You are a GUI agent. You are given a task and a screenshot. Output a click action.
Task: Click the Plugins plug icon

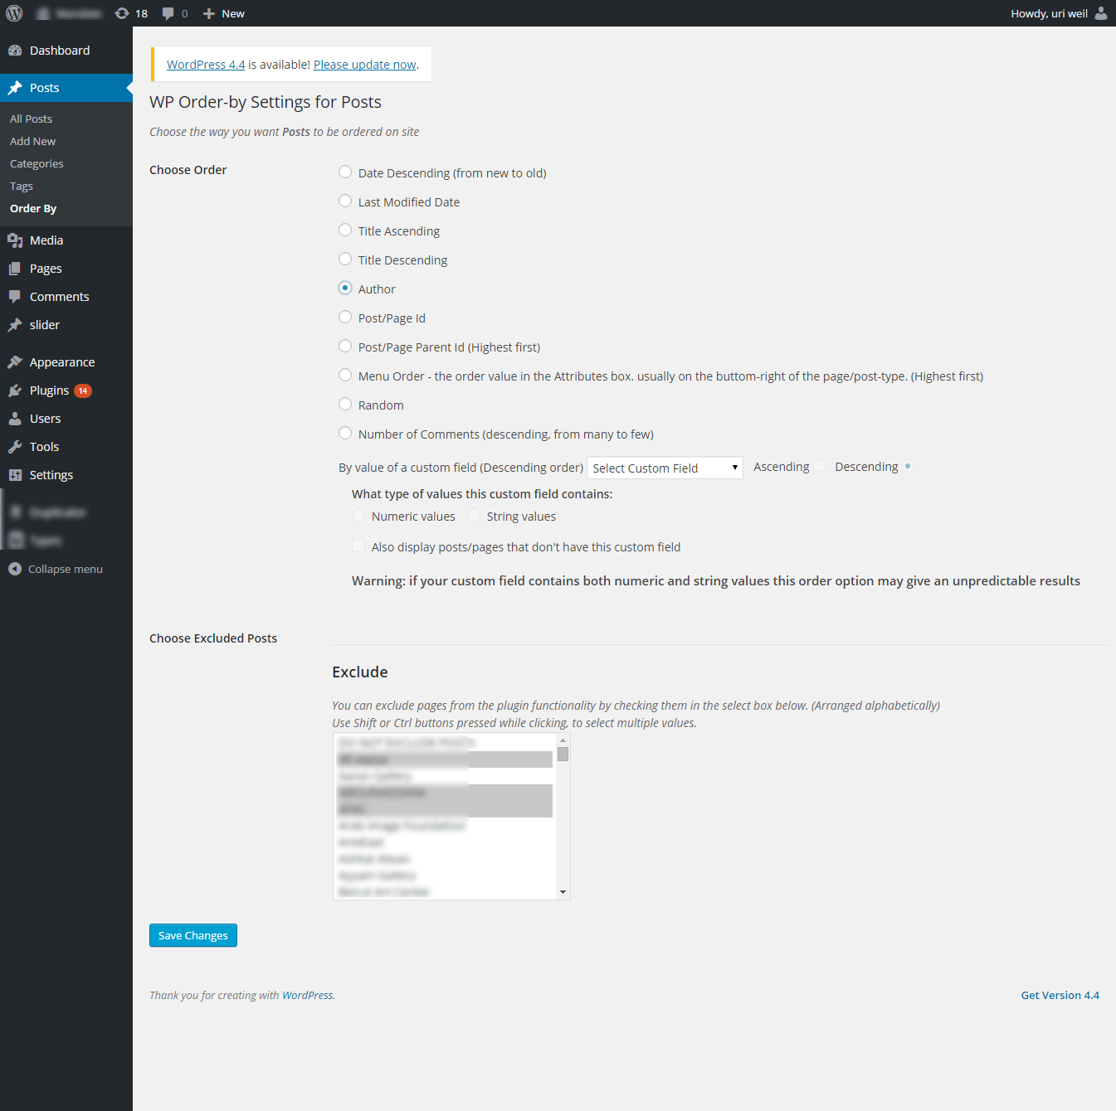[x=15, y=391]
